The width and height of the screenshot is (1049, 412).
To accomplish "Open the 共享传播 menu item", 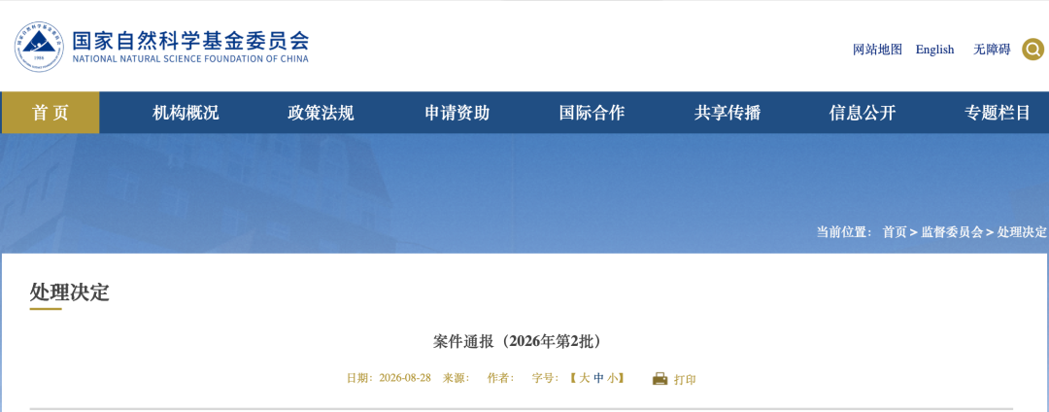I will [728, 113].
